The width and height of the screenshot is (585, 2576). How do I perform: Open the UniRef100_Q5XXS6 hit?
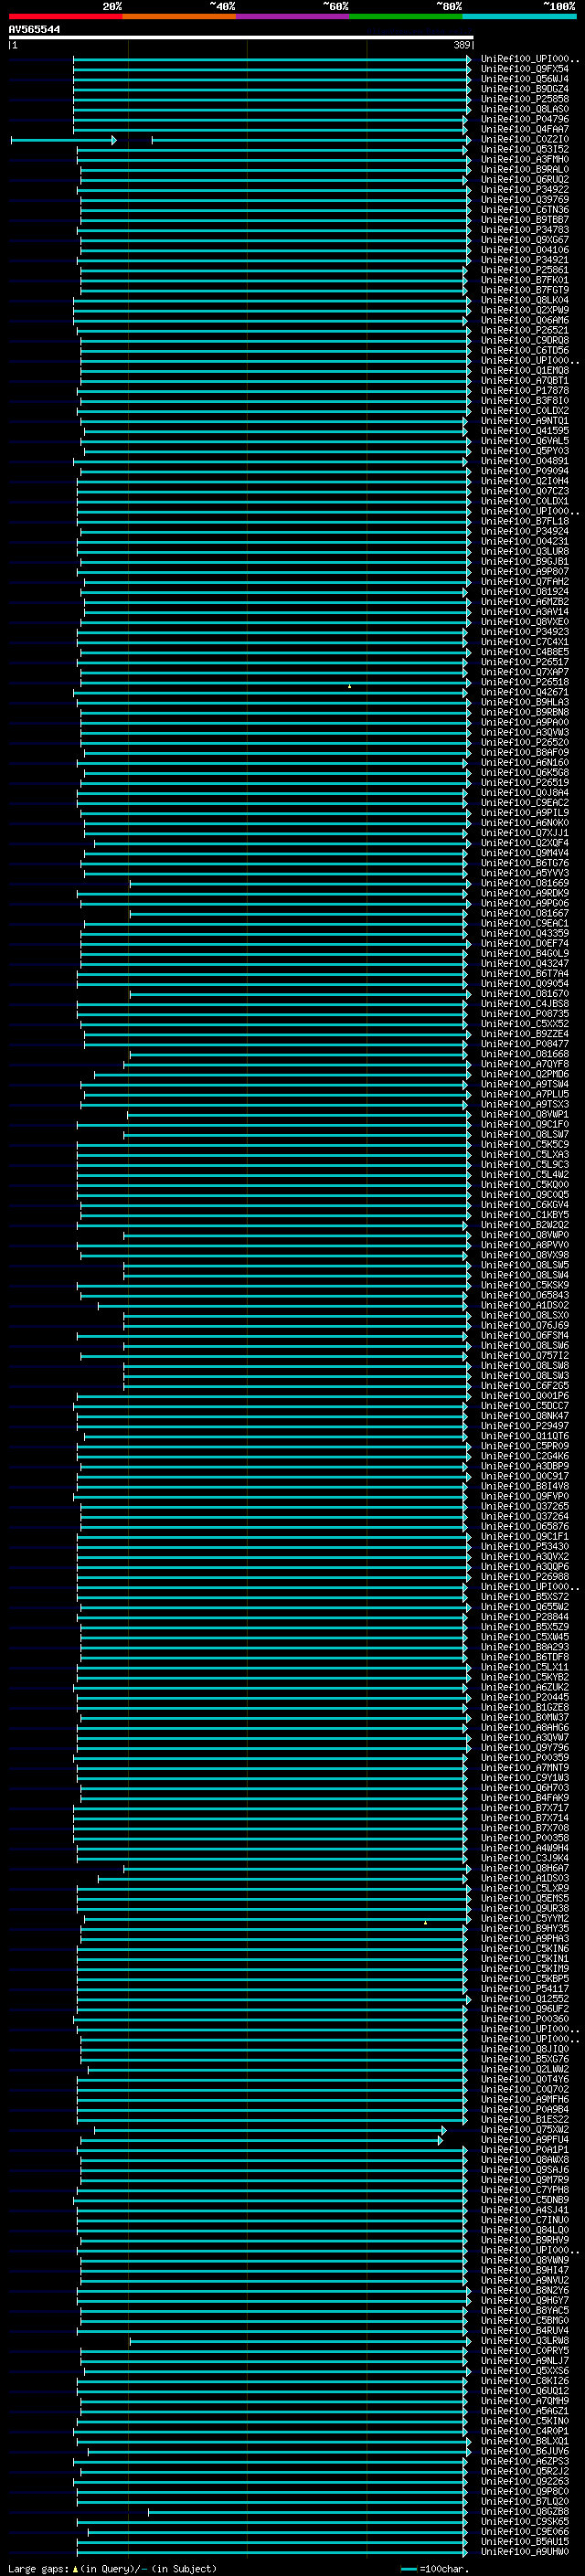tap(525, 2370)
